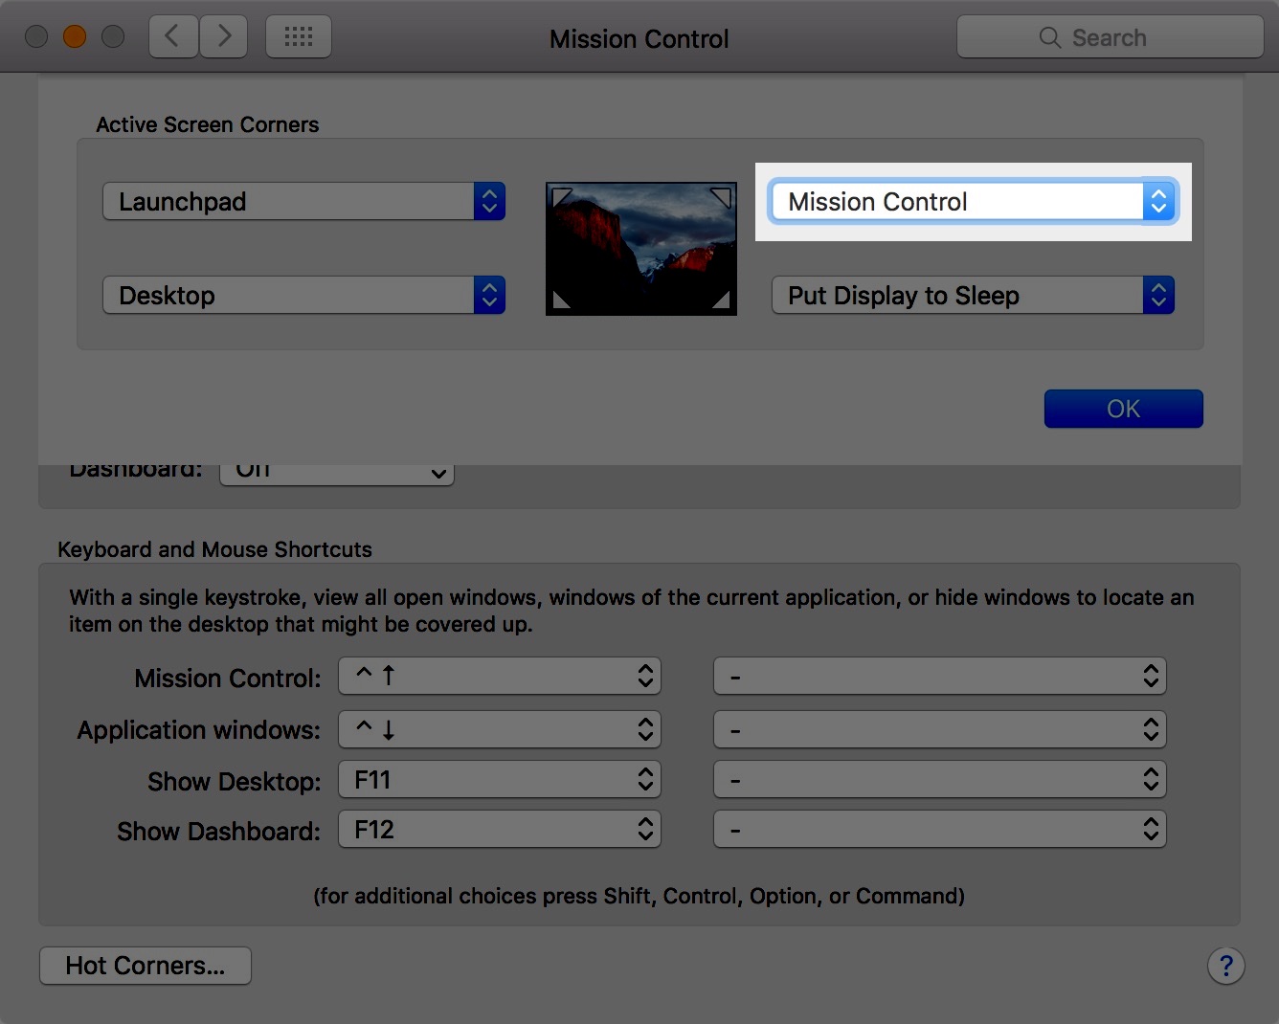Image resolution: width=1279 pixels, height=1024 pixels.
Task: Show all preferences grid icon
Action: 299,37
